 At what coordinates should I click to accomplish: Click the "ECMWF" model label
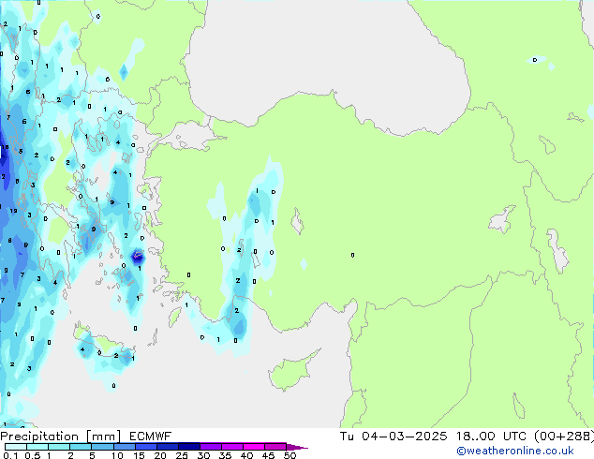151,437
